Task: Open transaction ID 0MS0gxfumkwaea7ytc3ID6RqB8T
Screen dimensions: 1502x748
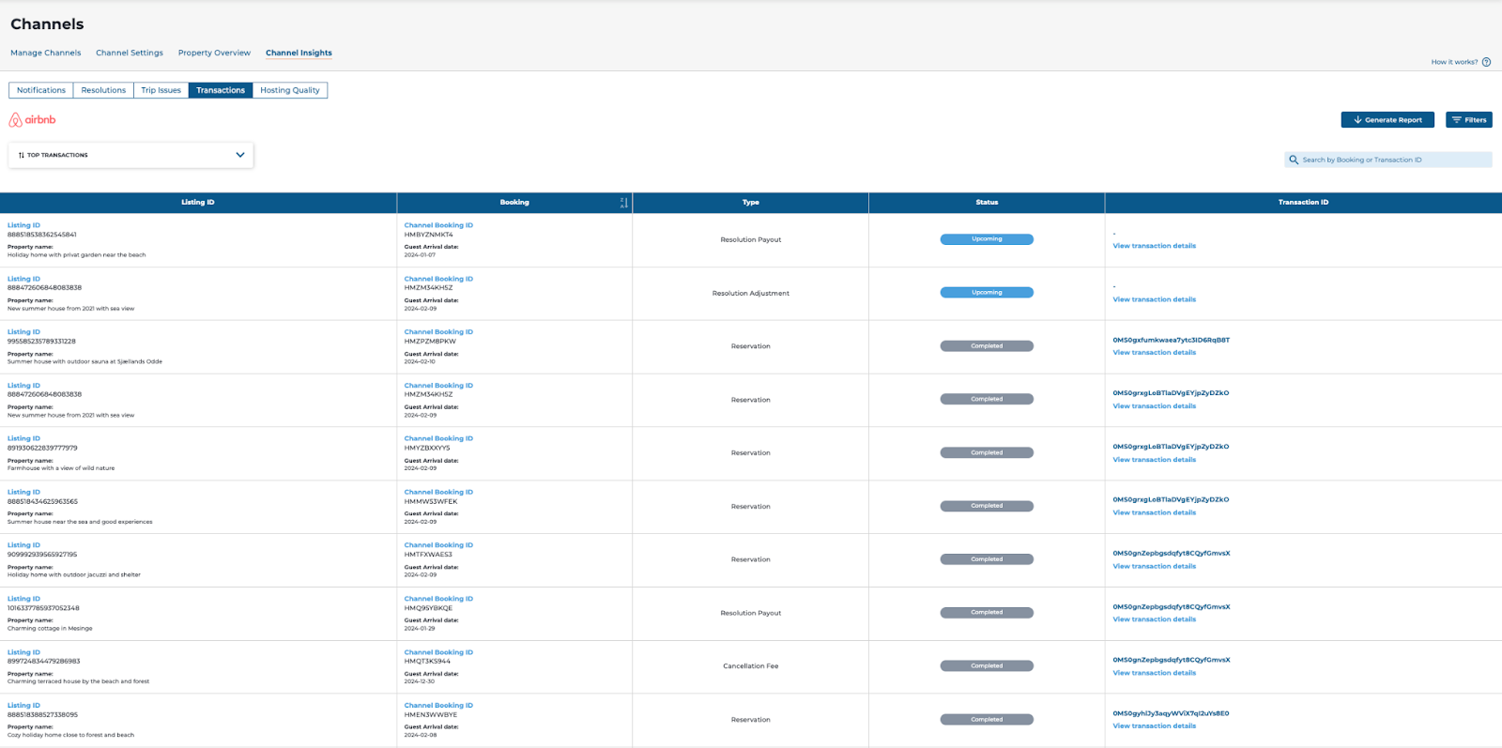Action: (1171, 340)
